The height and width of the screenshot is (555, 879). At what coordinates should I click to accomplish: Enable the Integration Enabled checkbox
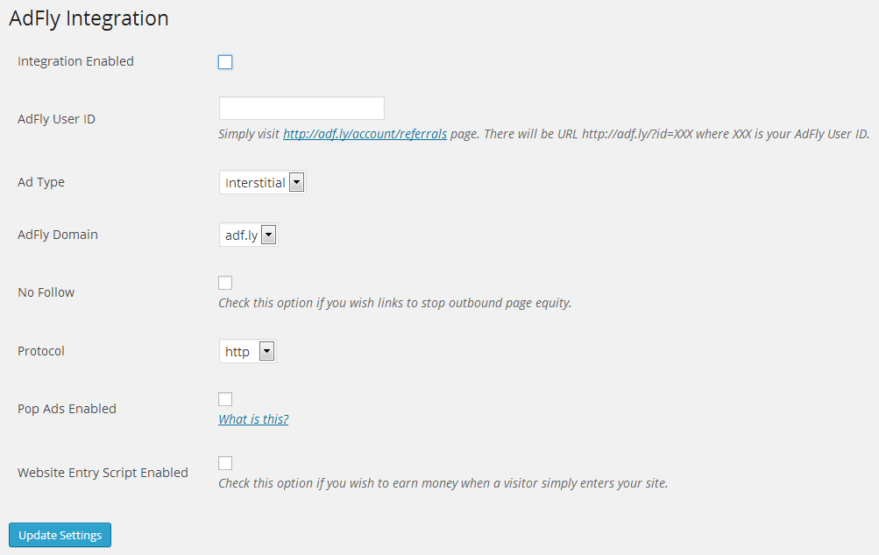coord(225,62)
